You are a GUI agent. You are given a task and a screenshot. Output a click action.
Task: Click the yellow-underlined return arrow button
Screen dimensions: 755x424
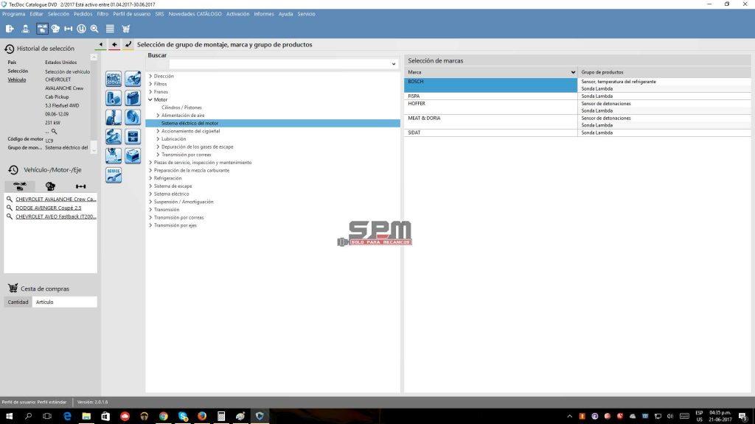pyautogui.click(x=128, y=45)
